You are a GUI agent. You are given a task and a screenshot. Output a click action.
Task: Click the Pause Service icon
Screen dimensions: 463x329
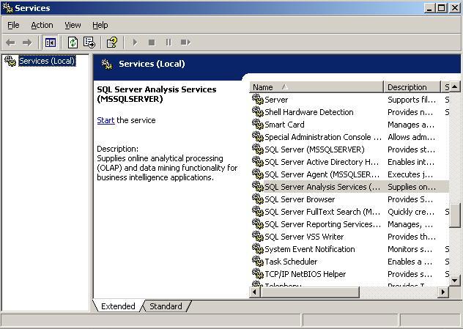point(168,42)
